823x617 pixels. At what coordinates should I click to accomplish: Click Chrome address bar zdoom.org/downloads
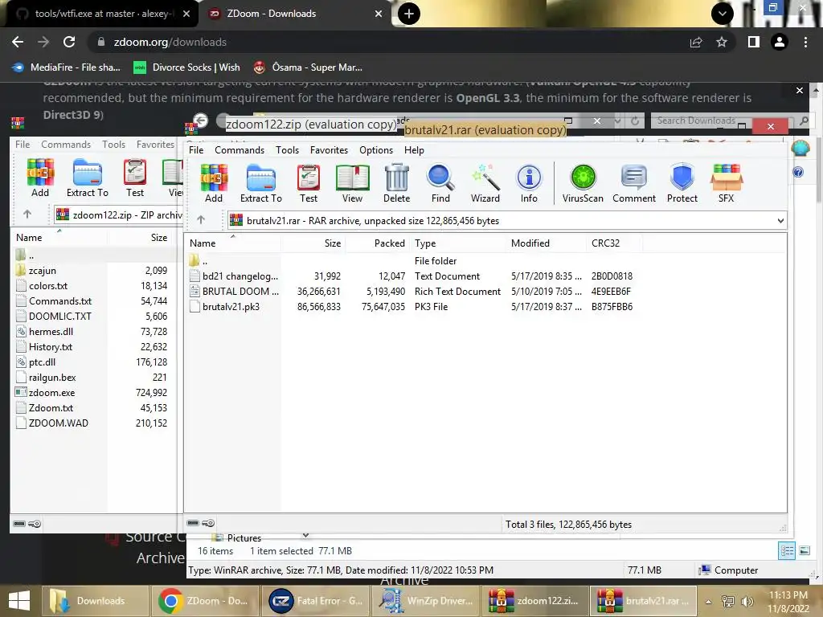click(388, 42)
